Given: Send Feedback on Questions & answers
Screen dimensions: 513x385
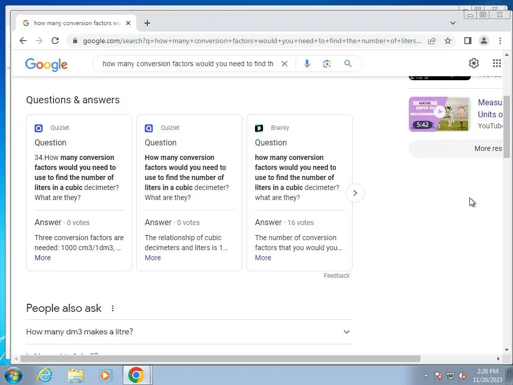Looking at the screenshot, I should 337,276.
